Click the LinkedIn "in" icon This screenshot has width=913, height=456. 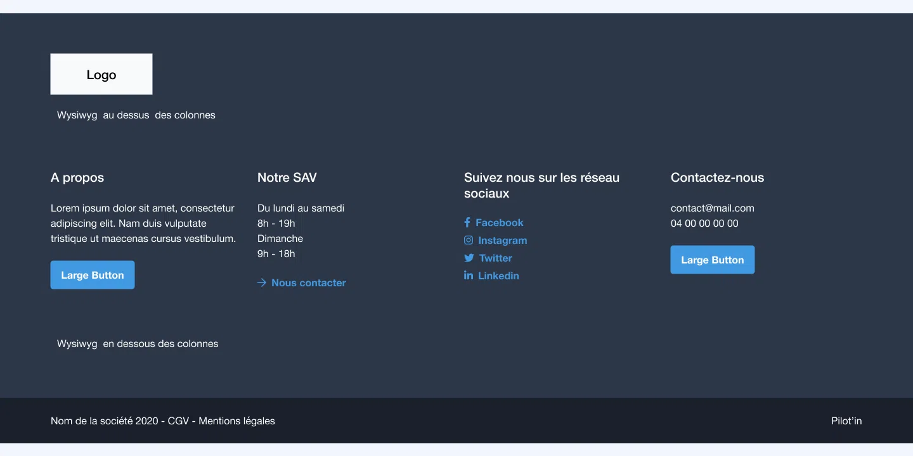(469, 275)
